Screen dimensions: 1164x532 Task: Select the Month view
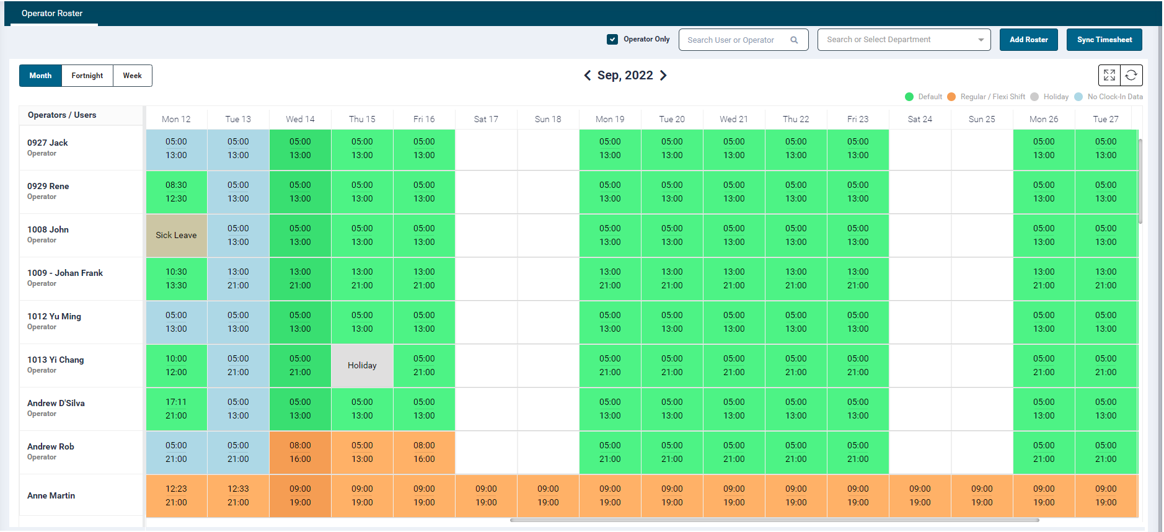[x=40, y=76]
